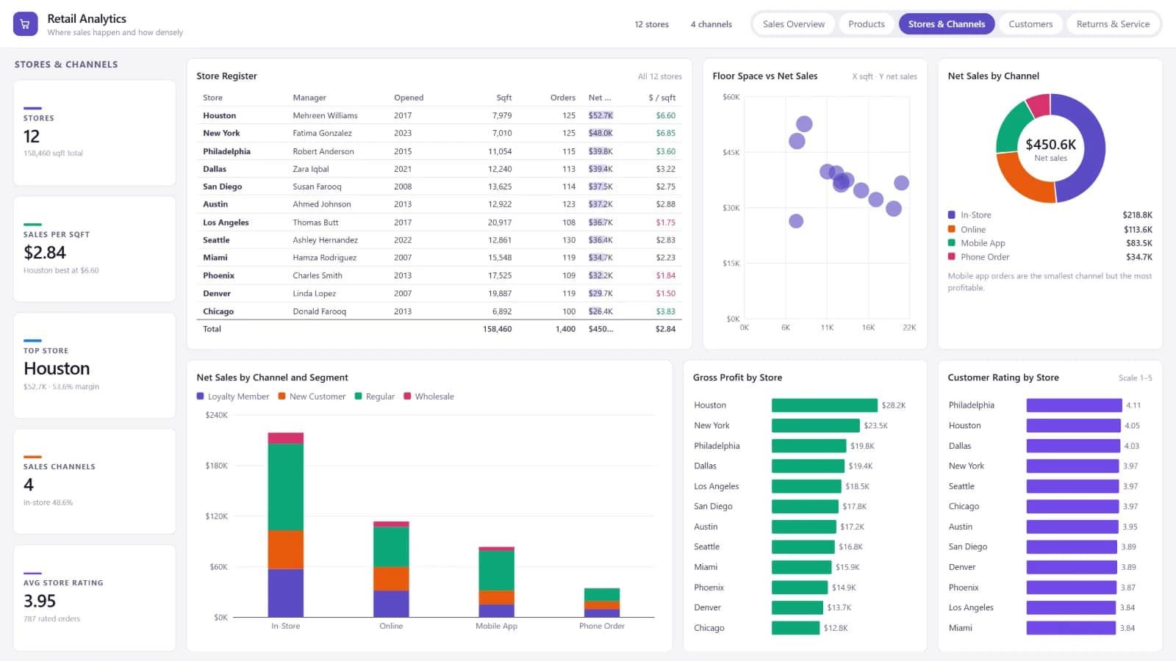
Task: Click manager name Robert Anderson
Action: [x=323, y=151]
